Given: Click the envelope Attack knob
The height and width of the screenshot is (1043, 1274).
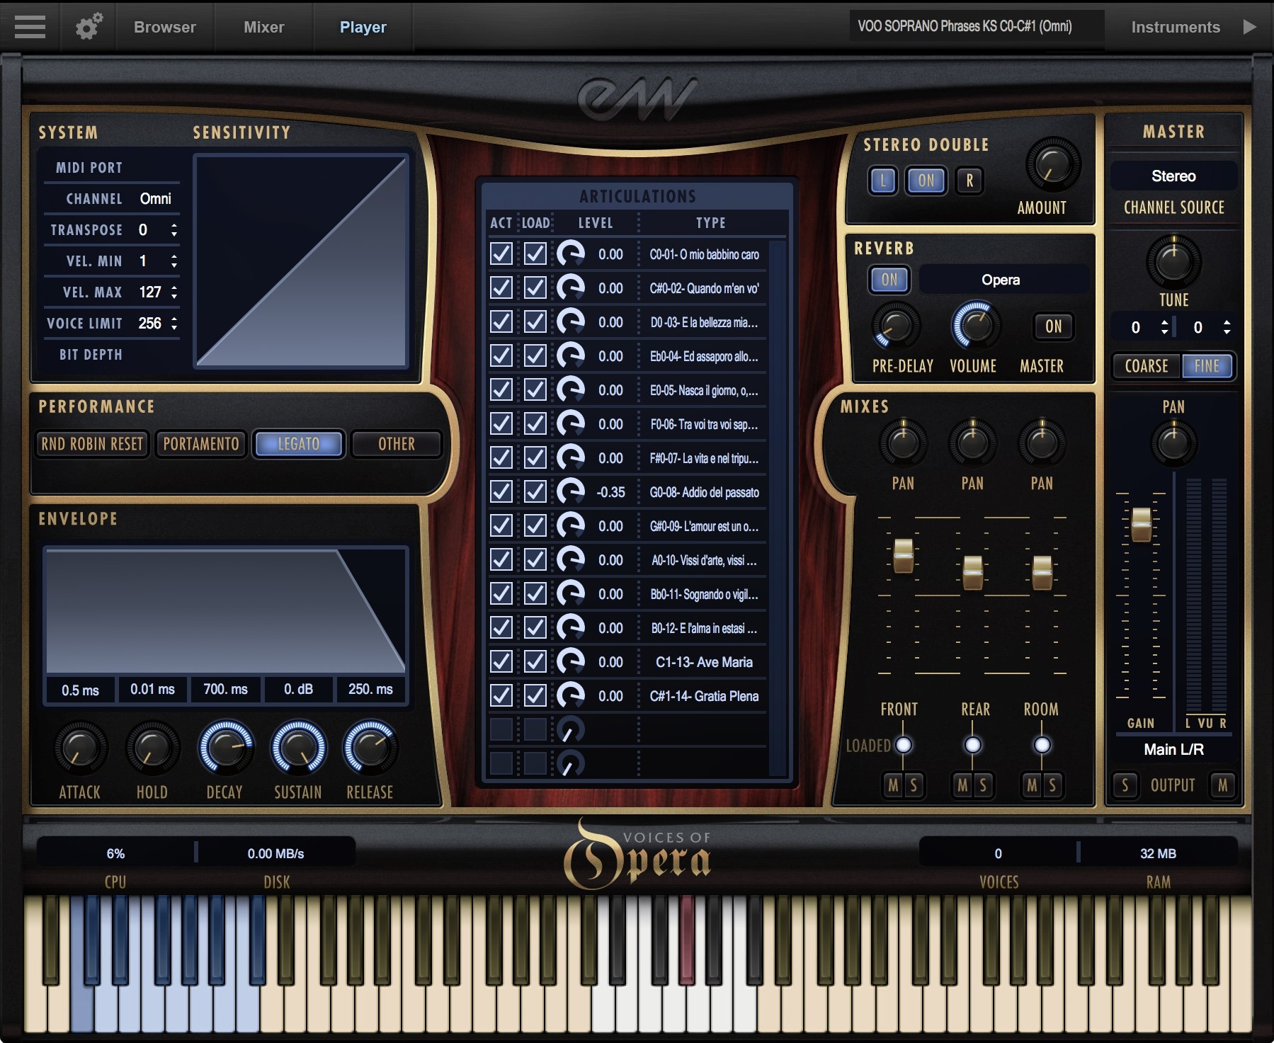Looking at the screenshot, I should click(x=80, y=748).
